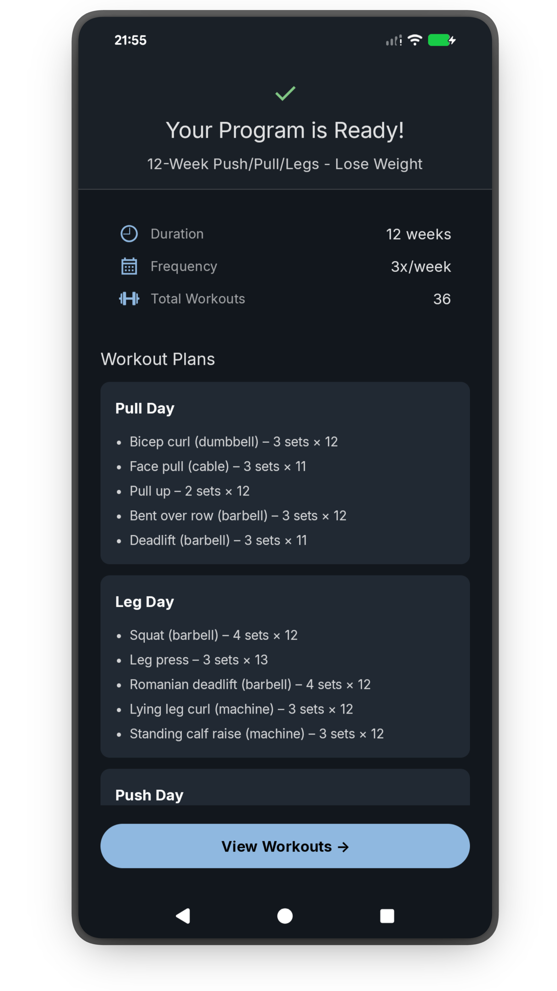The image size is (557, 991).
Task: Click the clock icon next to Duration
Action: click(x=129, y=234)
